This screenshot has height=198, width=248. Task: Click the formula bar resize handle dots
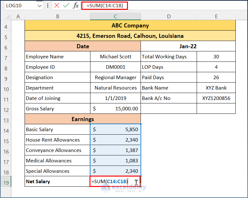[x=48, y=5]
